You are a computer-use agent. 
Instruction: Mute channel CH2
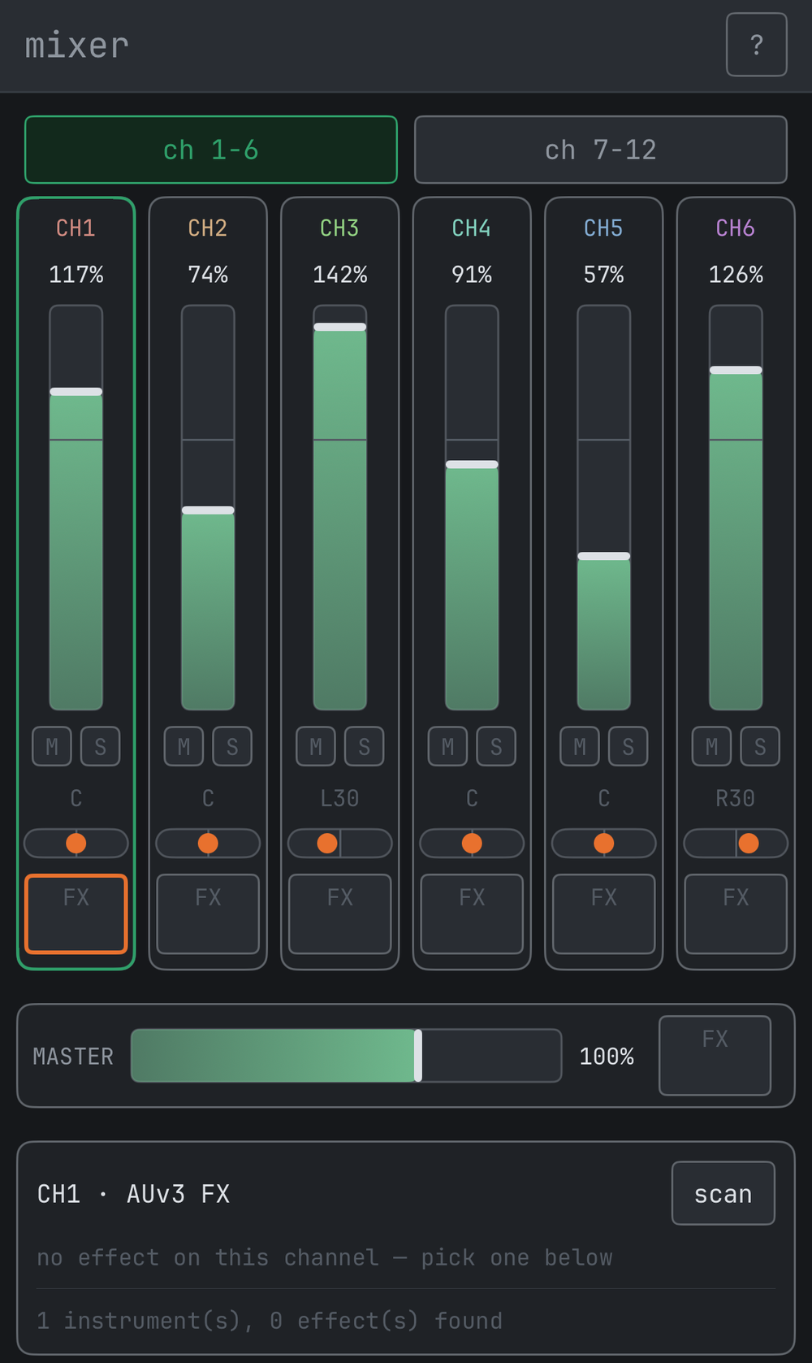pyautogui.click(x=184, y=746)
